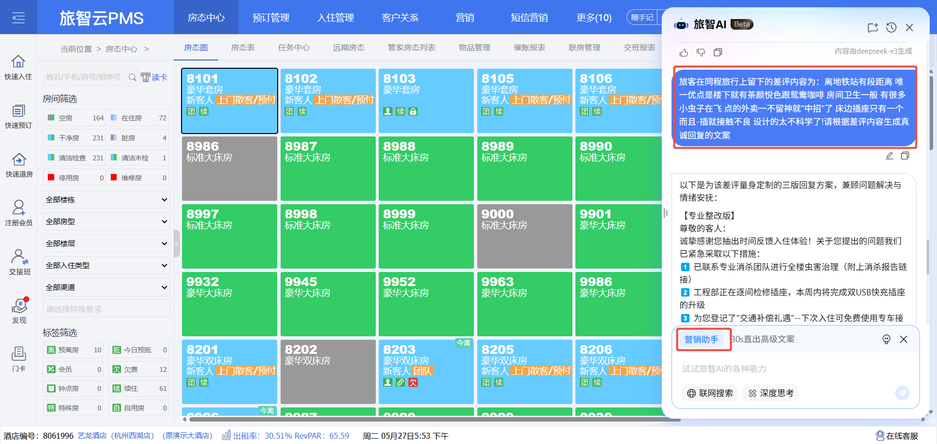Click guest name/phone/room search field
The height and width of the screenshot is (444, 937).
coord(86,77)
